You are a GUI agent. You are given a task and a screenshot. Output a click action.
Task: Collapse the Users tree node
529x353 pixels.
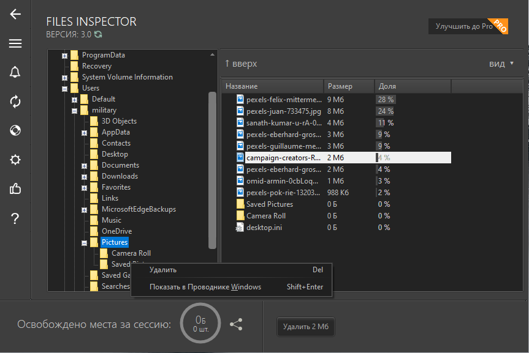tap(64, 89)
